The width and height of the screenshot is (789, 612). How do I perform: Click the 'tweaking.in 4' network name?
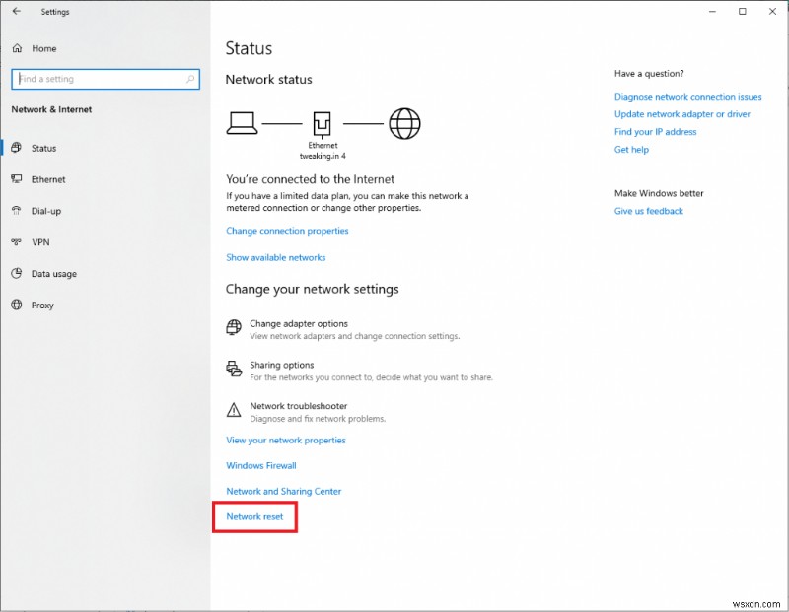323,156
